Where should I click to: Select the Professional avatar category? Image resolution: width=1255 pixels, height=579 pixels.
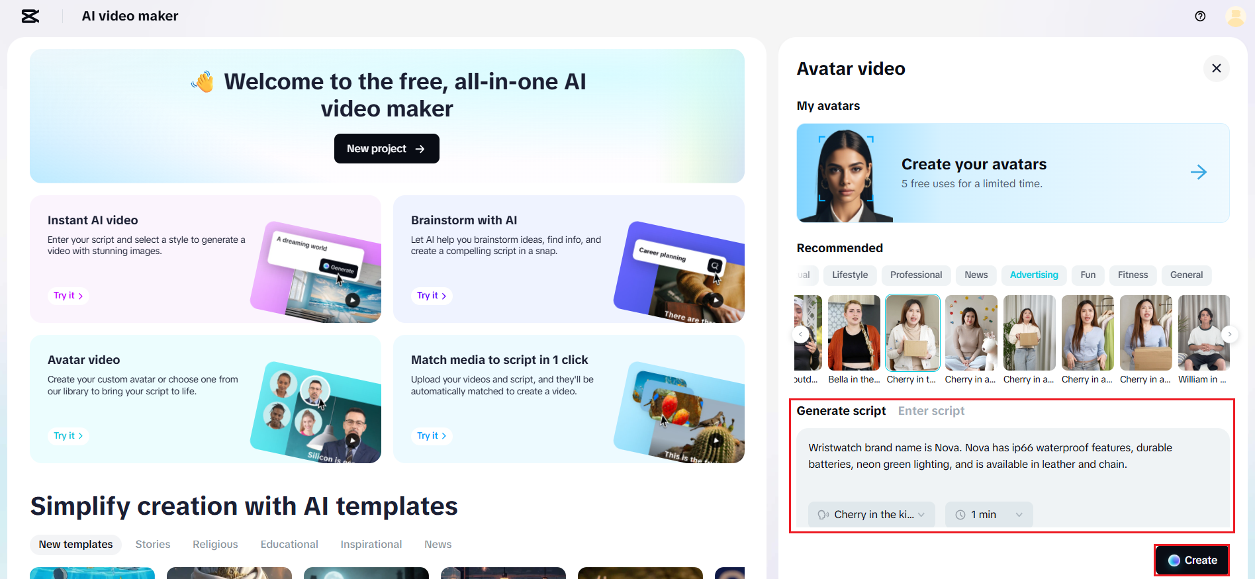pos(916,275)
